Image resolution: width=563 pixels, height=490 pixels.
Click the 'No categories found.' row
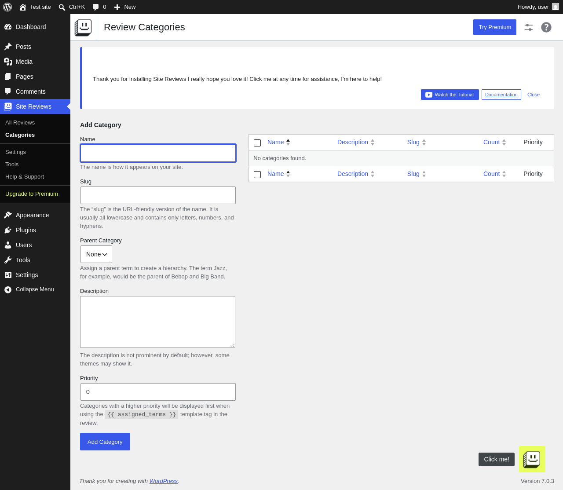[401, 158]
